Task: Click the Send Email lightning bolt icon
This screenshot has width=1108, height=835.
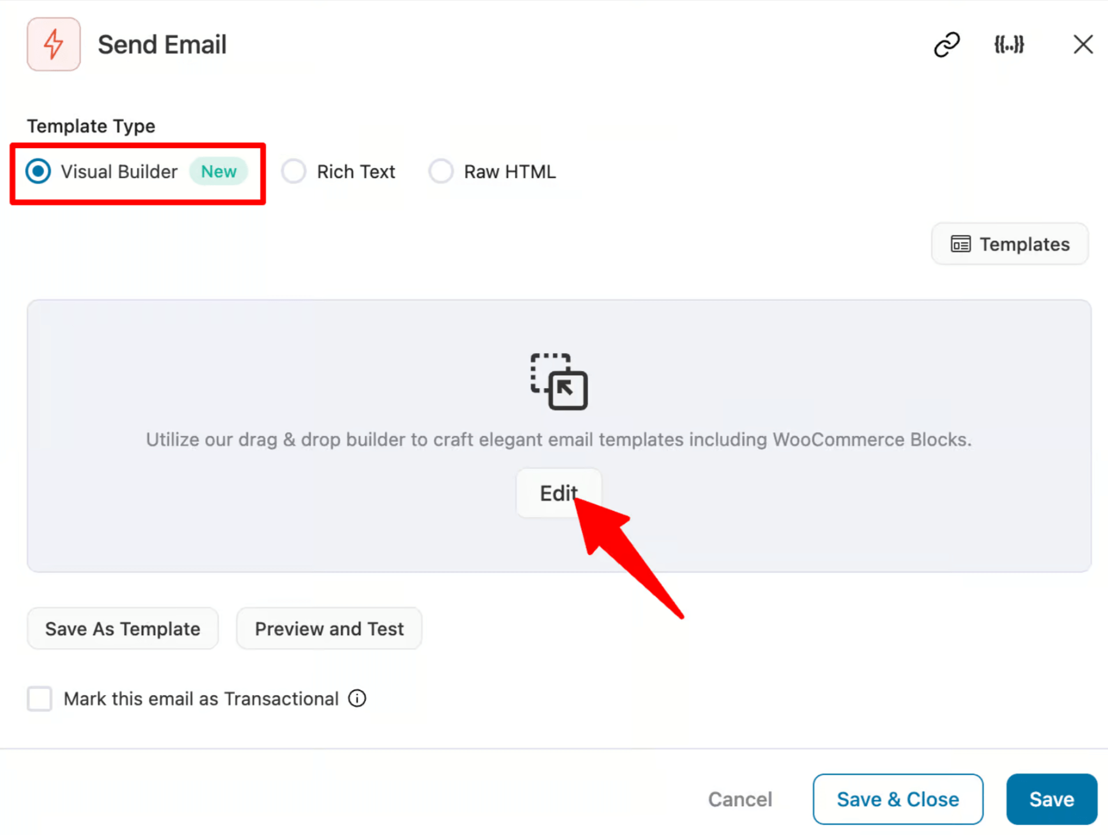Action: coord(54,44)
